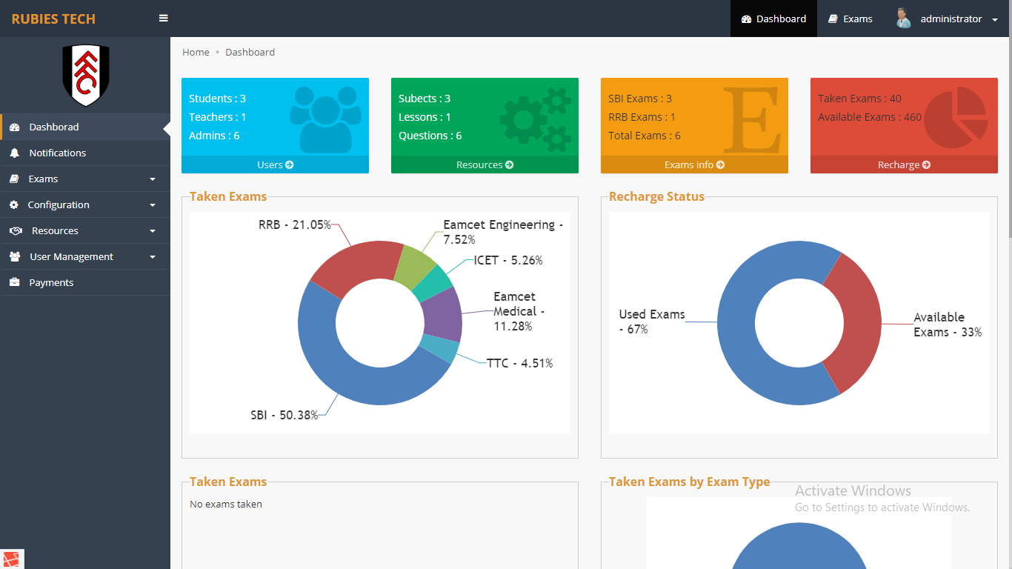Click the Payments briefcase icon
1012x569 pixels.
[x=14, y=283]
